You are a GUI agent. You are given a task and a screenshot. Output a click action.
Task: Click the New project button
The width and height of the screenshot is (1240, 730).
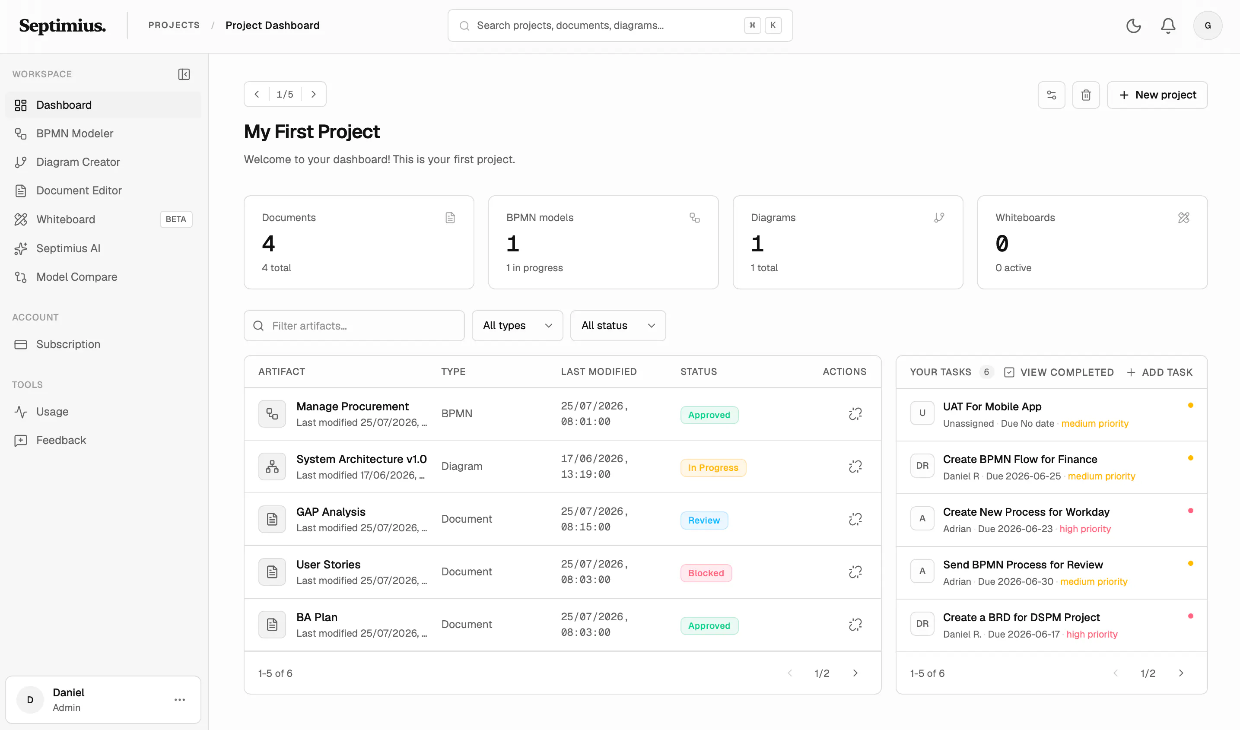point(1157,95)
